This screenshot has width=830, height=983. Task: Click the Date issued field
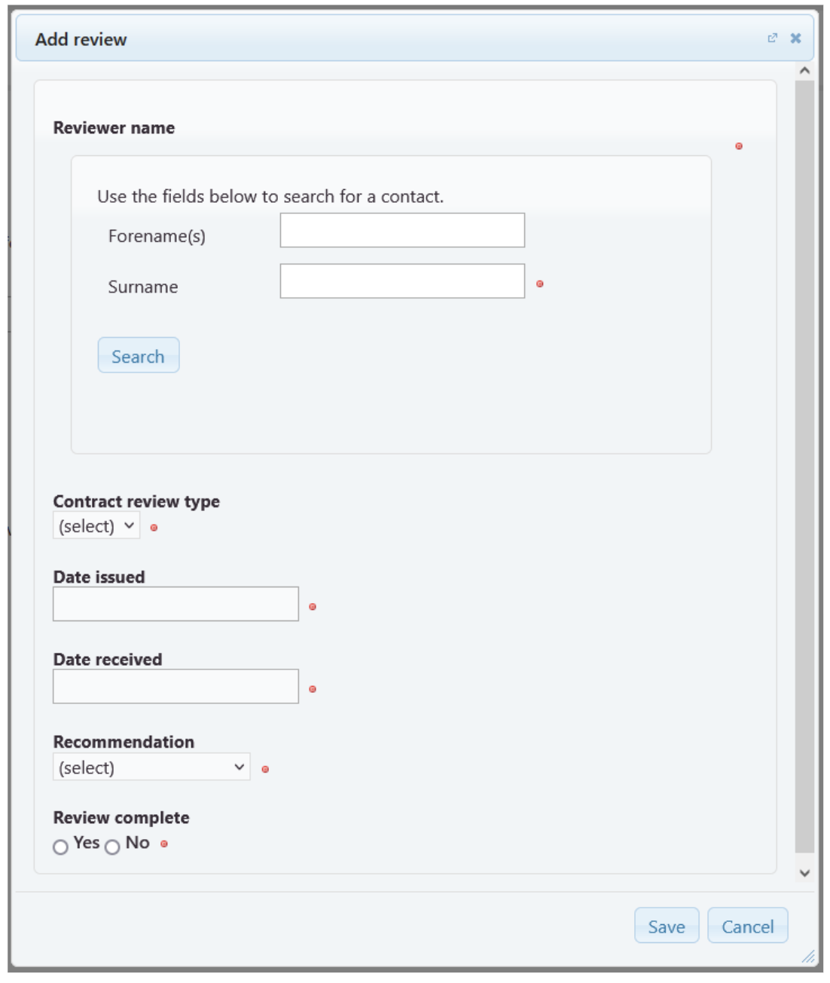coord(175,605)
